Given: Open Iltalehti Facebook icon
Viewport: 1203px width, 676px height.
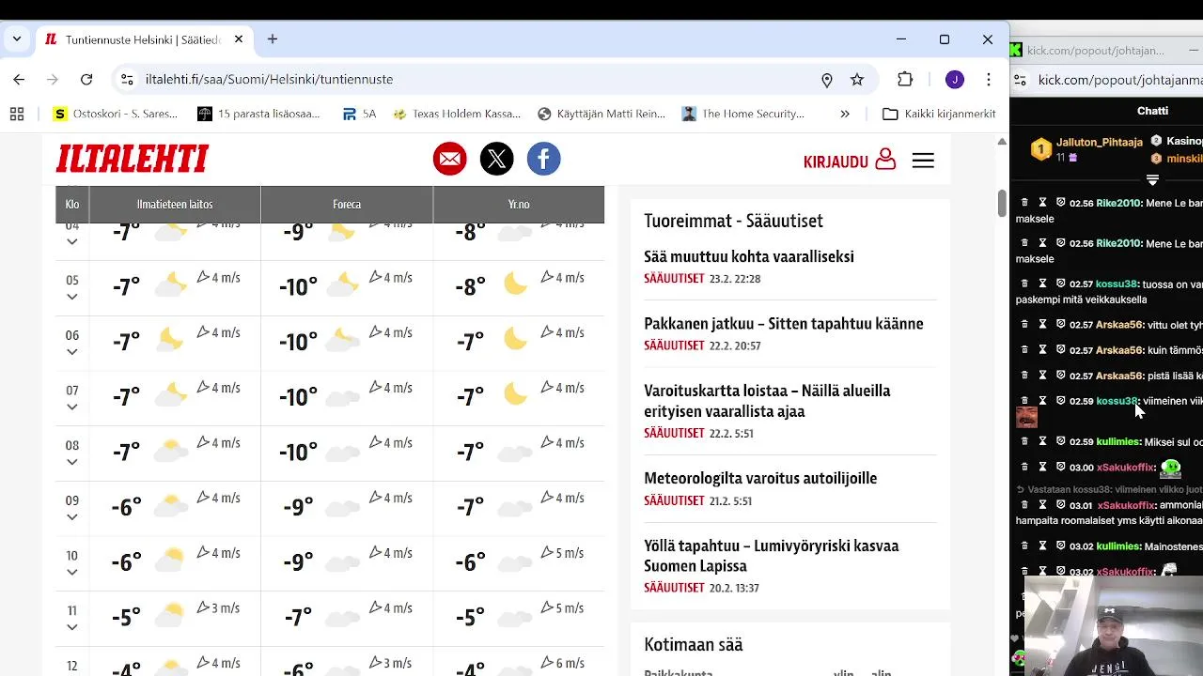Looking at the screenshot, I should point(543,159).
